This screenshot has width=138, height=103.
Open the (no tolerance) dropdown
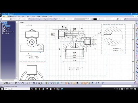pos(67,19)
